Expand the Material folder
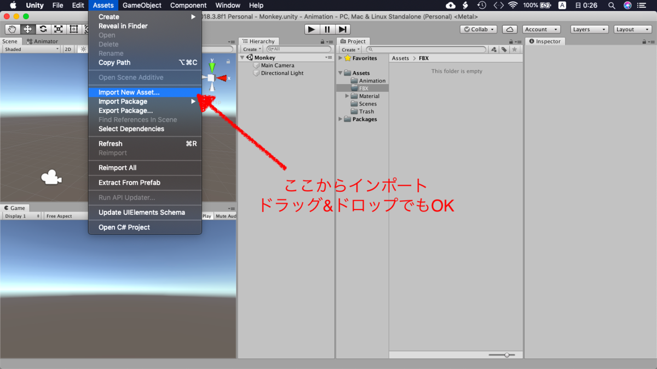 (347, 96)
